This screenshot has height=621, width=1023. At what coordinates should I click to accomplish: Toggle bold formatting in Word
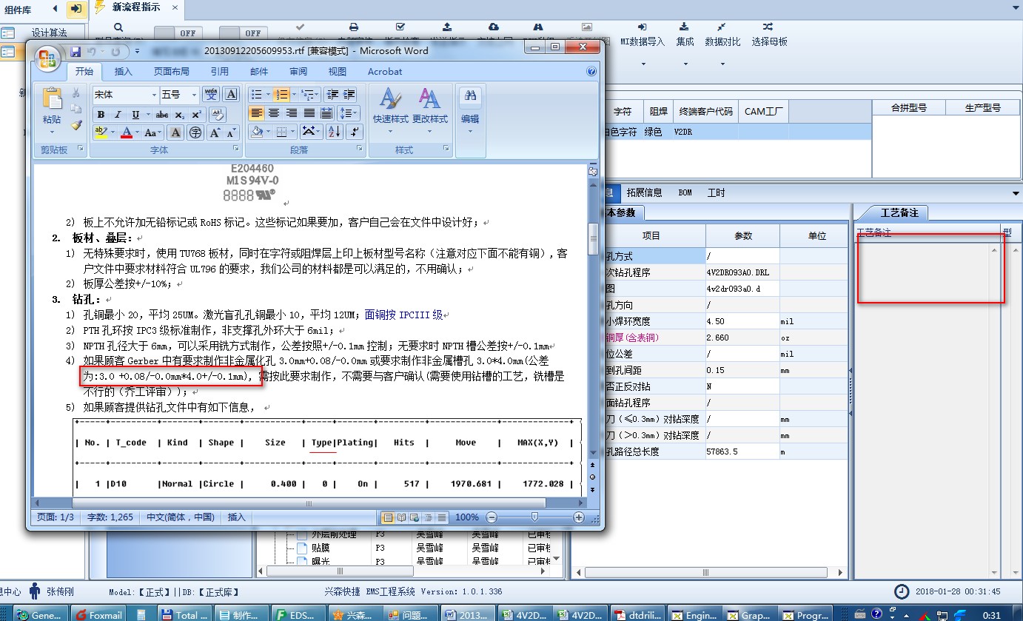(x=101, y=115)
